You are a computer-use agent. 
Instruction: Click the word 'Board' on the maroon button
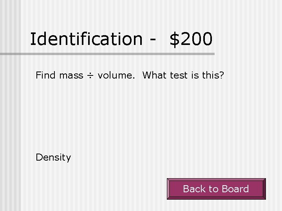click(x=234, y=189)
